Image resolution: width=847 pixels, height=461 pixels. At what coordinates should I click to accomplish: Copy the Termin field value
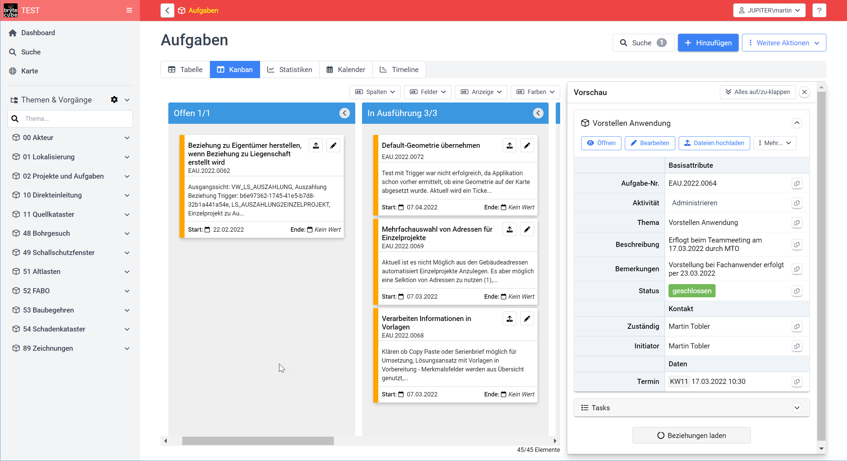click(x=797, y=382)
